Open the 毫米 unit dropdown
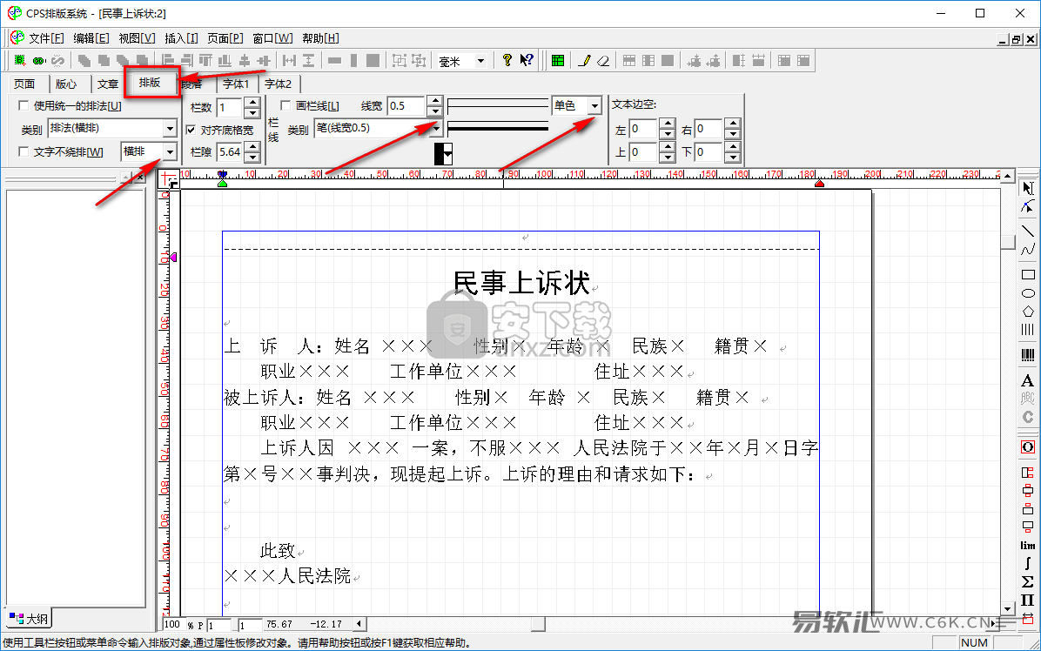 point(480,61)
